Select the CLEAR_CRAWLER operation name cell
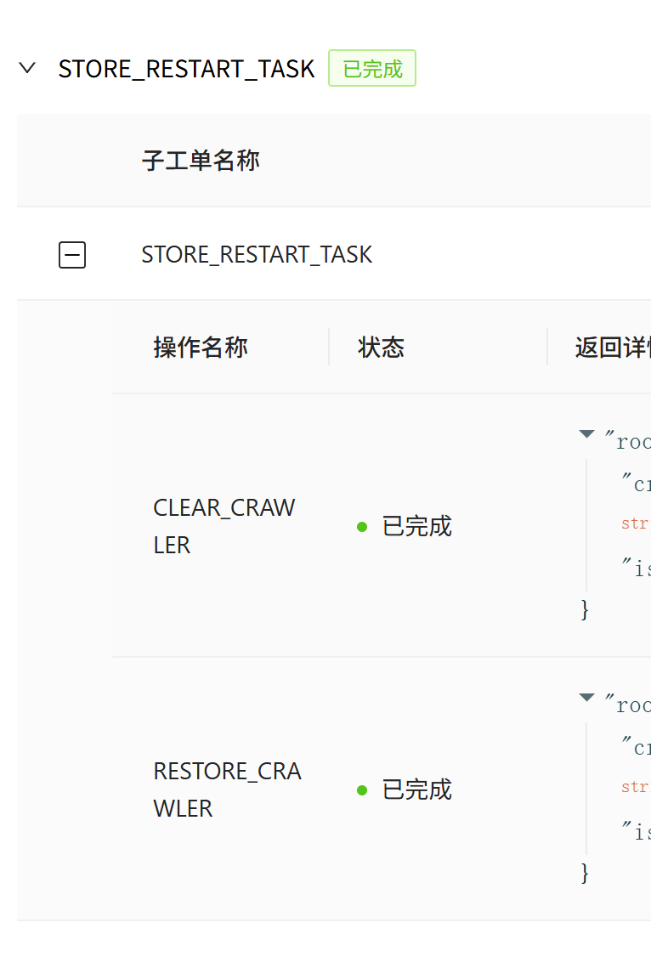Viewport: 651px width, 962px height. pos(224,526)
